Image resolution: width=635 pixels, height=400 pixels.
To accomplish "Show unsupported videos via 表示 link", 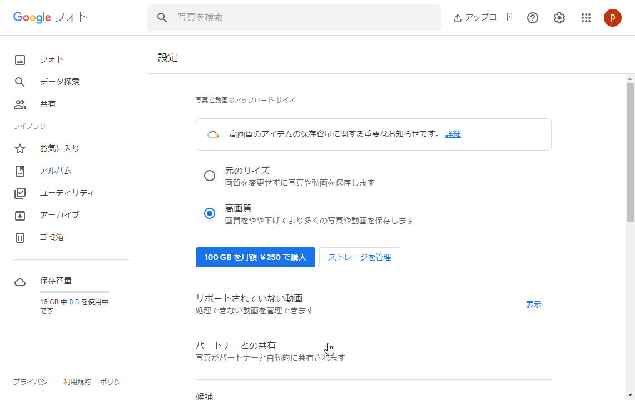I will click(x=533, y=304).
